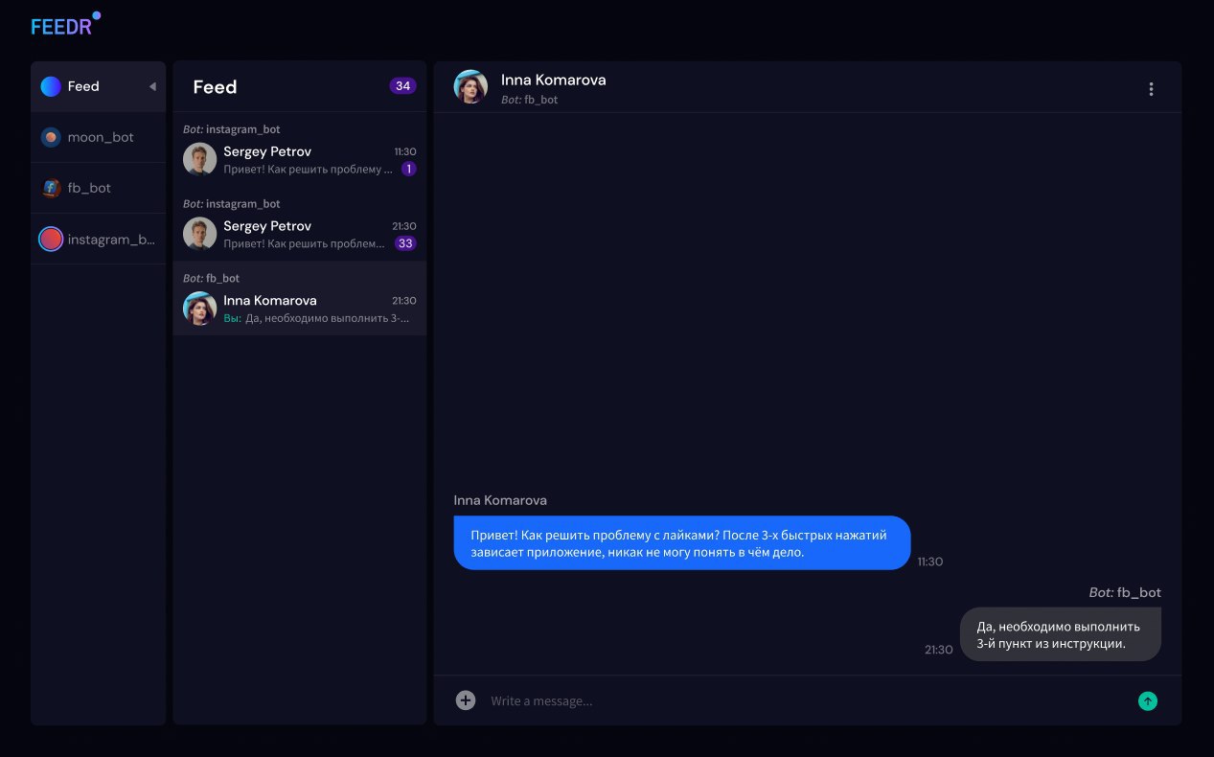Click Sergey Petrov avatar in 21:30 chat
This screenshot has height=757, width=1214.
pos(199,234)
